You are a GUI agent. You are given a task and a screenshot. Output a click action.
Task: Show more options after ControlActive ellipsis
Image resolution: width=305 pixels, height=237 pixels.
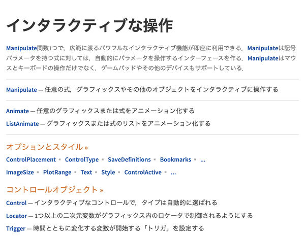tap(173, 173)
